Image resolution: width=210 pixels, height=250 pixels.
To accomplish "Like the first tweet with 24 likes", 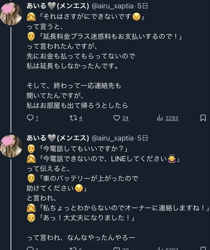I will 121,118.
